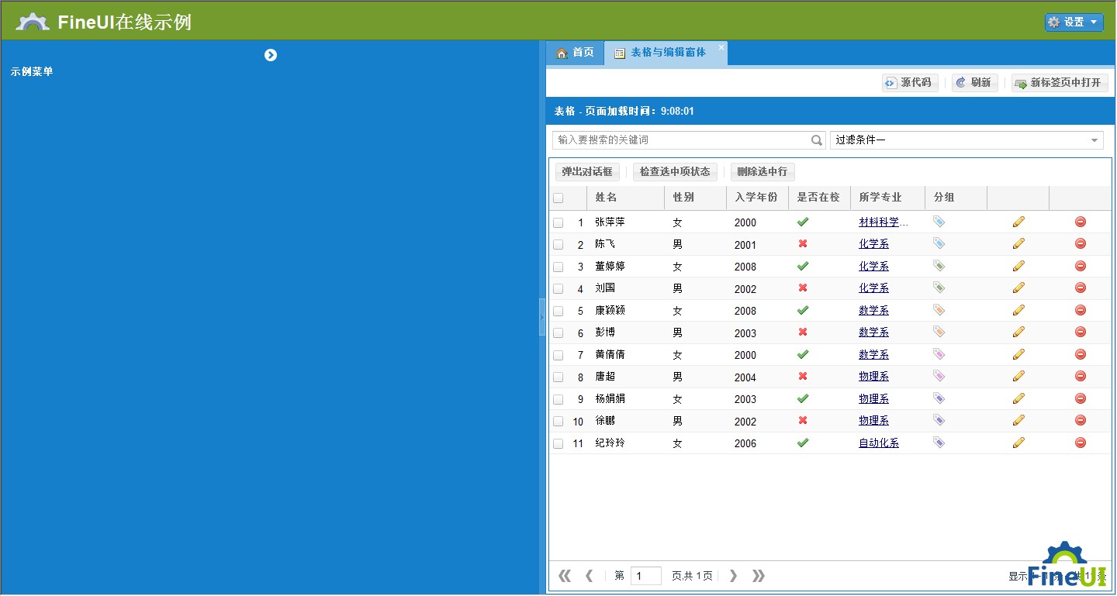Collapse the left panel splitter handle
1117x596 pixels.
(542, 318)
